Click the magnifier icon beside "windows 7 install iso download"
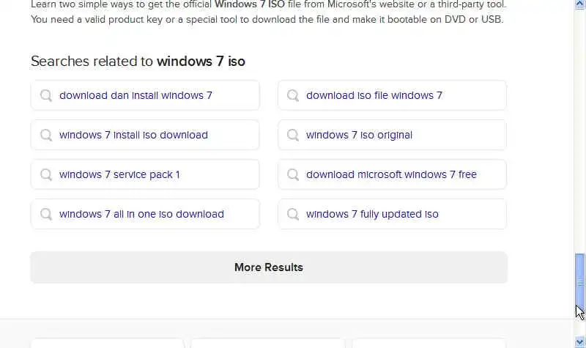This screenshot has height=348, width=586. [x=46, y=135]
